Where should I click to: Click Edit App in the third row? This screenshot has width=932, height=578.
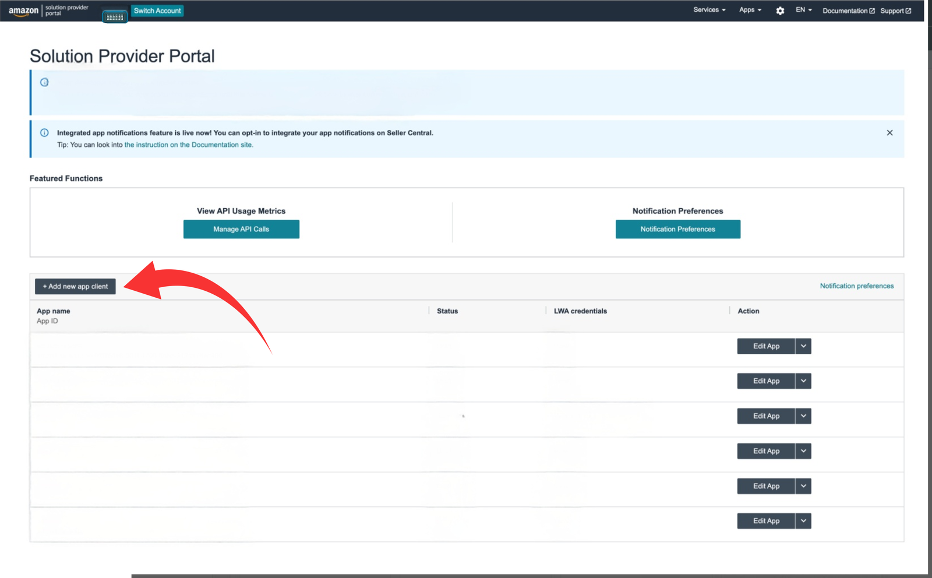(766, 416)
